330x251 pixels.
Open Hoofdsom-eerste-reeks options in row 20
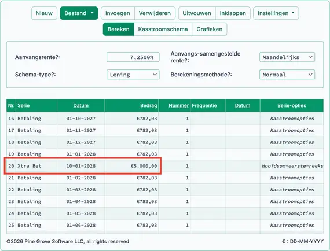click(x=292, y=166)
